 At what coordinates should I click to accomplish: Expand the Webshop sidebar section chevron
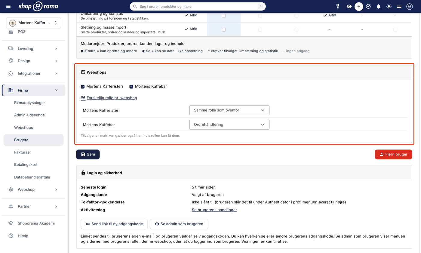pyautogui.click(x=56, y=190)
